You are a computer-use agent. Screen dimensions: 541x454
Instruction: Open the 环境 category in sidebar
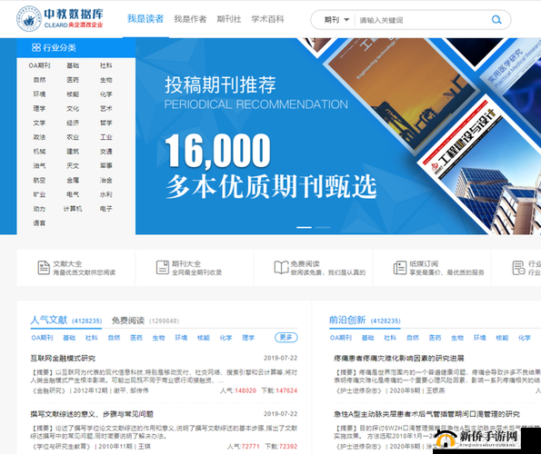[x=39, y=94]
